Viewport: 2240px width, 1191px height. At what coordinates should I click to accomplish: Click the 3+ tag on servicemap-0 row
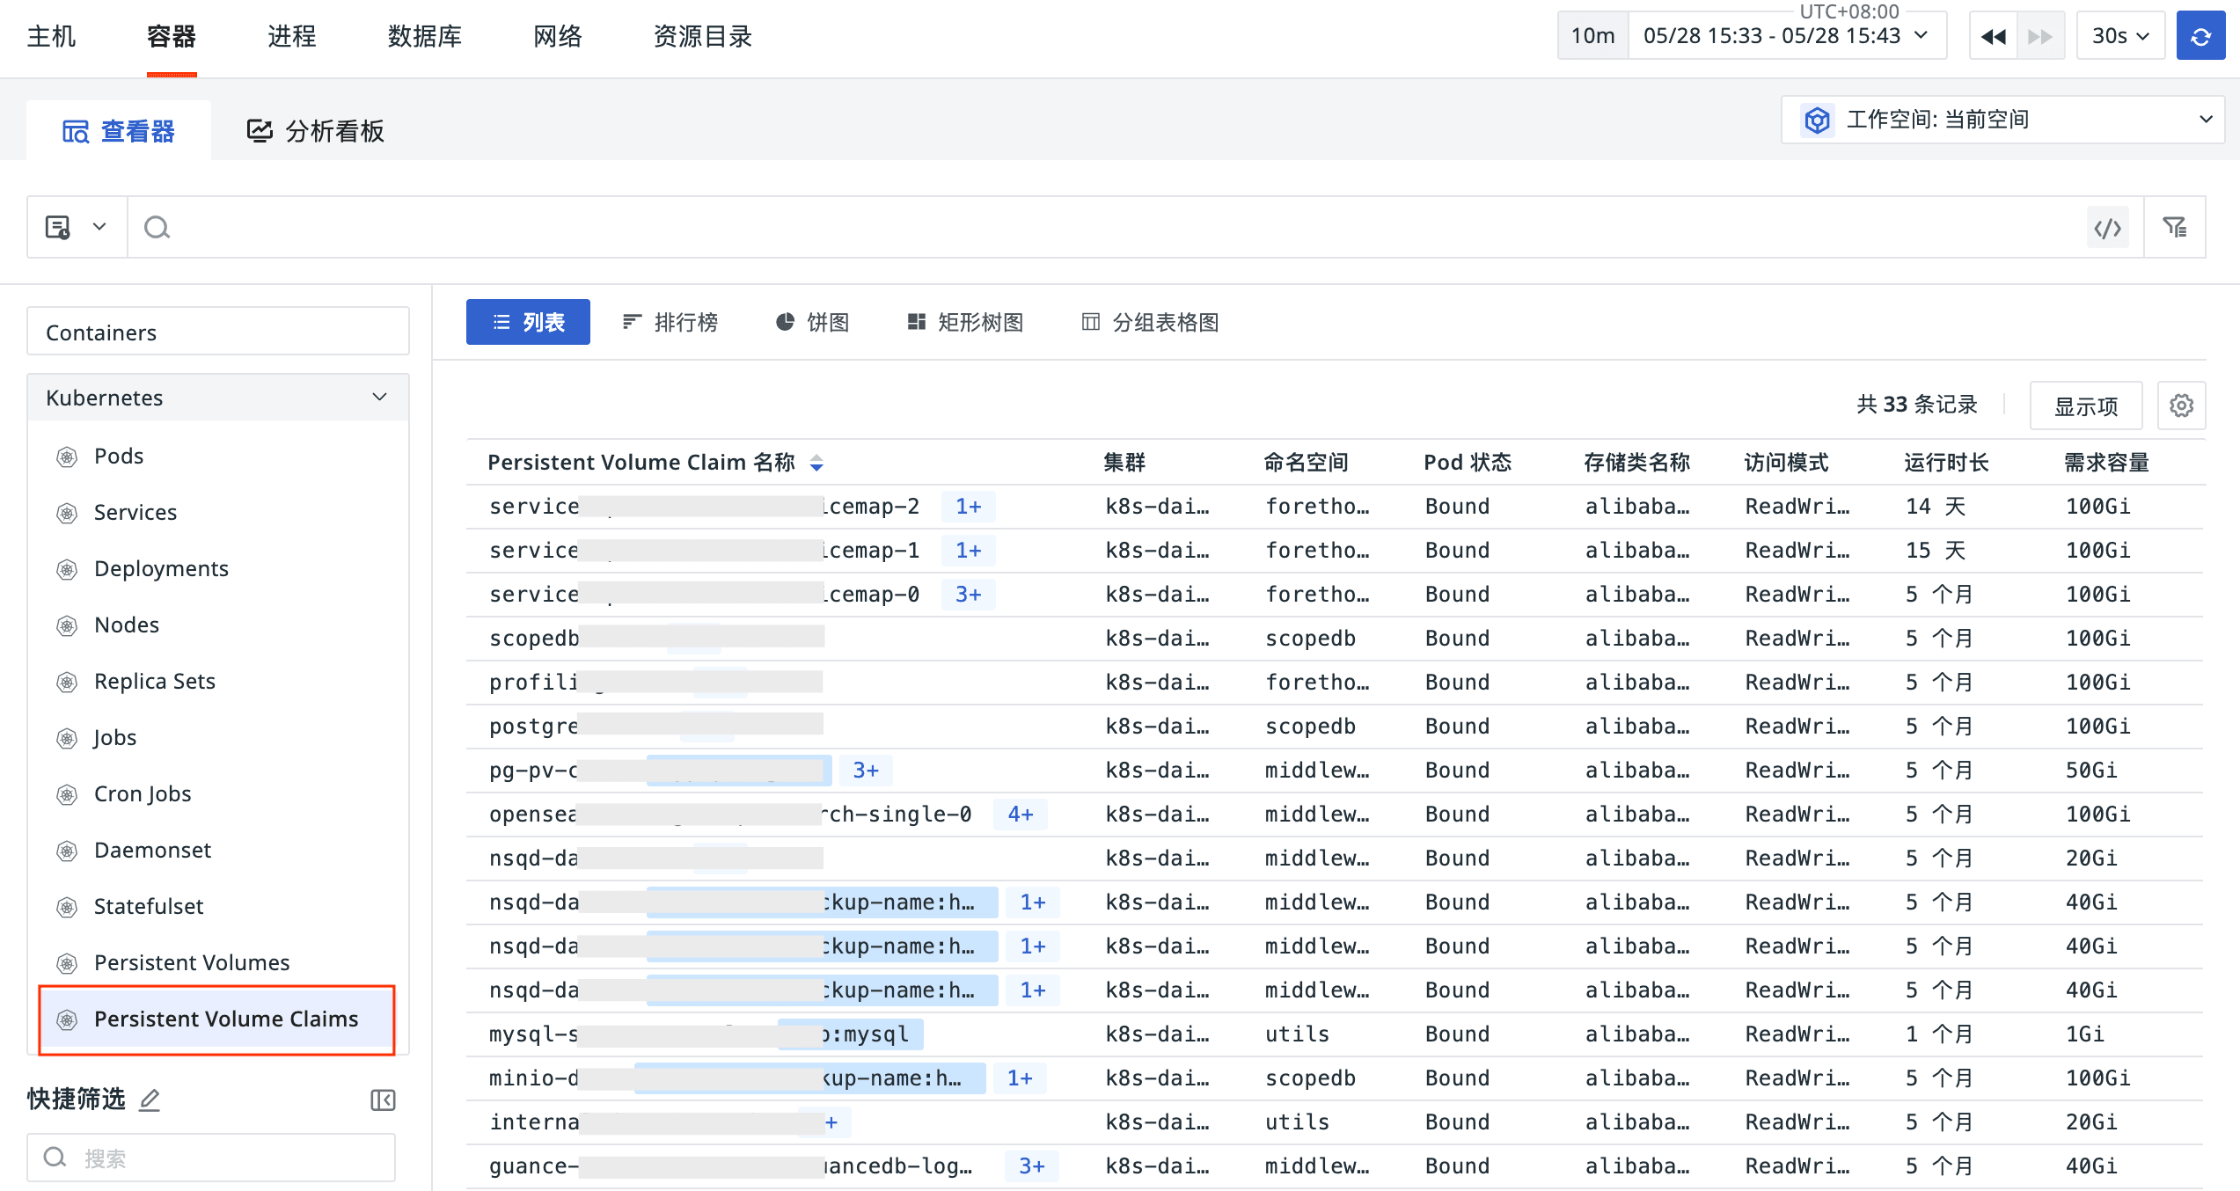[x=968, y=595]
